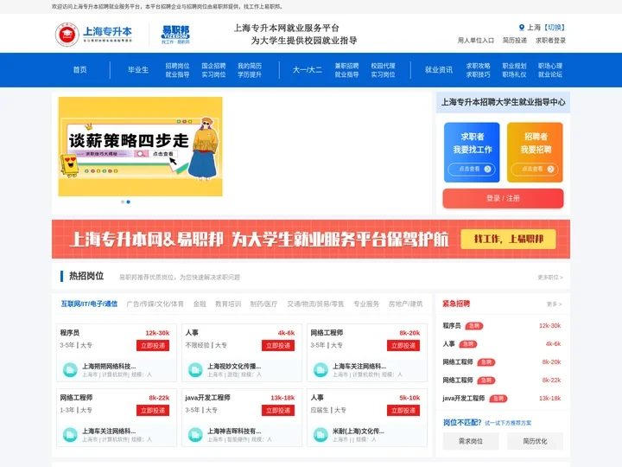Screen dimensions: 622x467
Task: Select 交通/物流/贸易/零售 tab
Action: [x=315, y=304]
